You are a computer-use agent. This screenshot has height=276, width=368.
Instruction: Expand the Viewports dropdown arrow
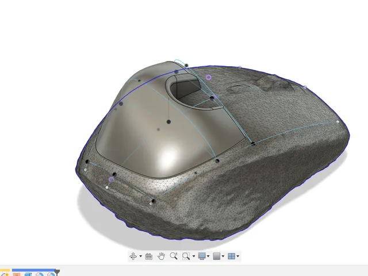[x=237, y=256]
